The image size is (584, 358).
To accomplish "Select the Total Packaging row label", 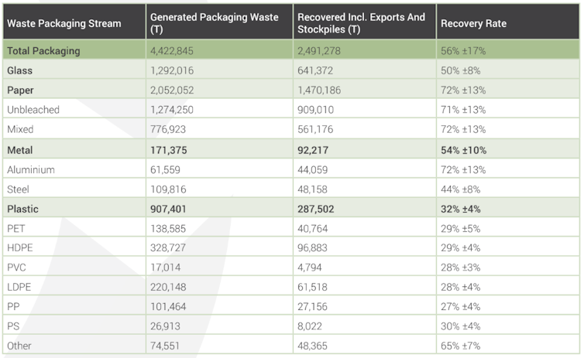I will (x=43, y=51).
